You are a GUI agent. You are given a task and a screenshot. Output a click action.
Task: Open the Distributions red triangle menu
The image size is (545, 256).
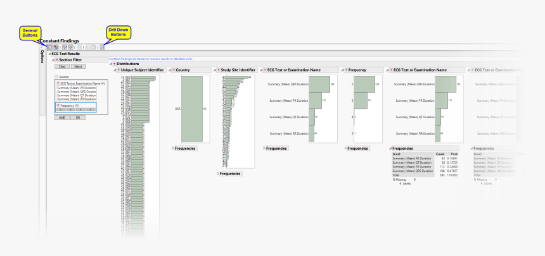[115, 64]
